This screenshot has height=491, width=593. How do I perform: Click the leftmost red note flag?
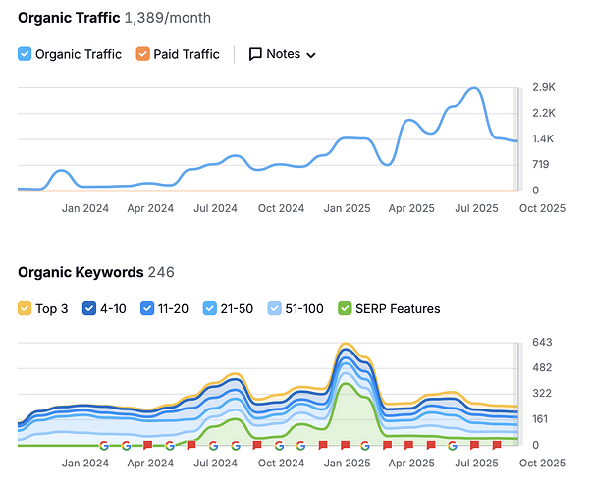147,445
